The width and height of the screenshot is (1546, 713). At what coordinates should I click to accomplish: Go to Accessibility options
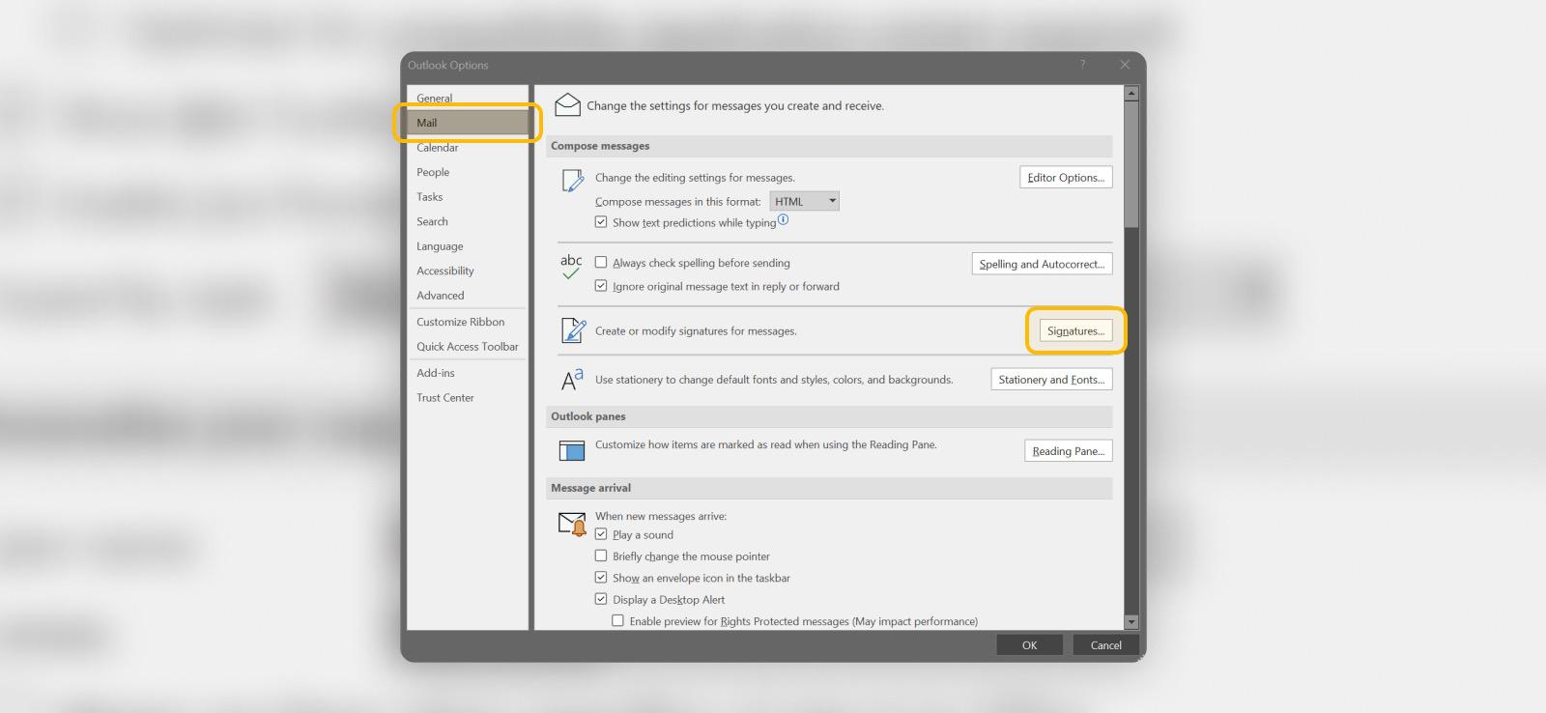(x=468, y=271)
